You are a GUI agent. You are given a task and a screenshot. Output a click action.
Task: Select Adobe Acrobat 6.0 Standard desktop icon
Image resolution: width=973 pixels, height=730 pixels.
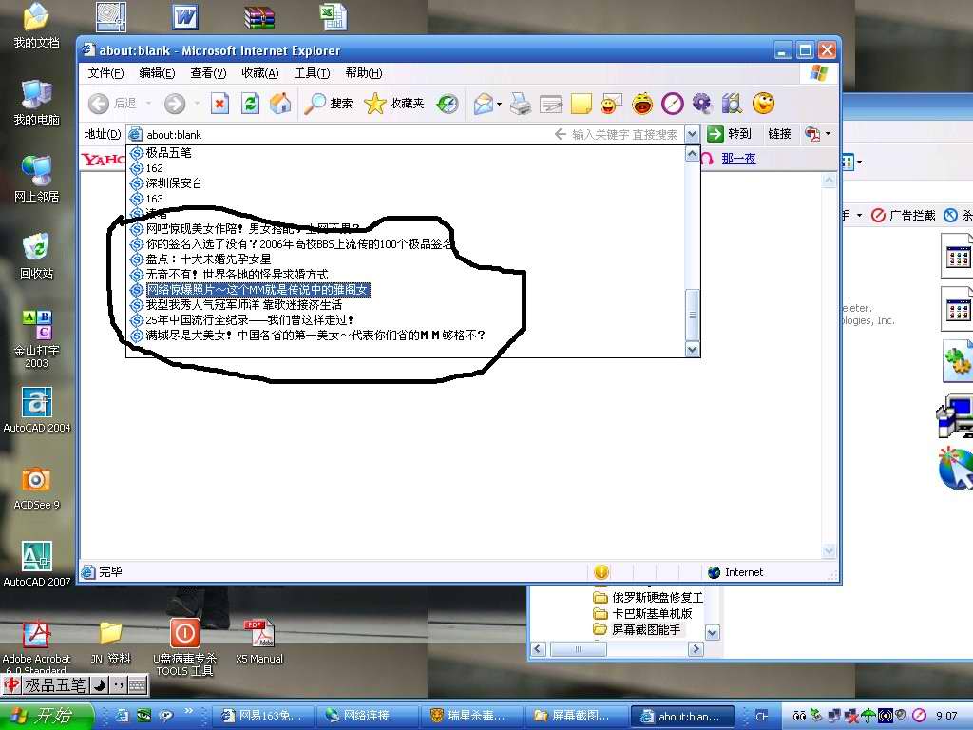(x=37, y=647)
